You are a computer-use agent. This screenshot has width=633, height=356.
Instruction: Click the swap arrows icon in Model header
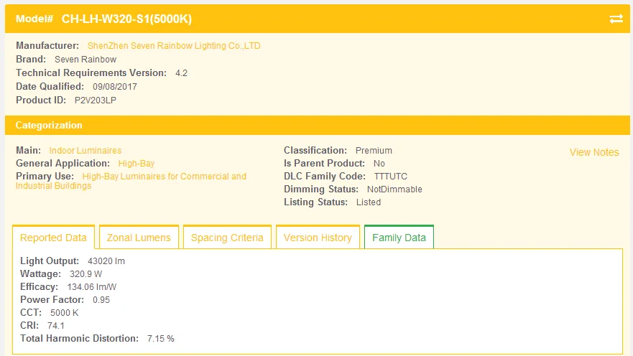(616, 19)
